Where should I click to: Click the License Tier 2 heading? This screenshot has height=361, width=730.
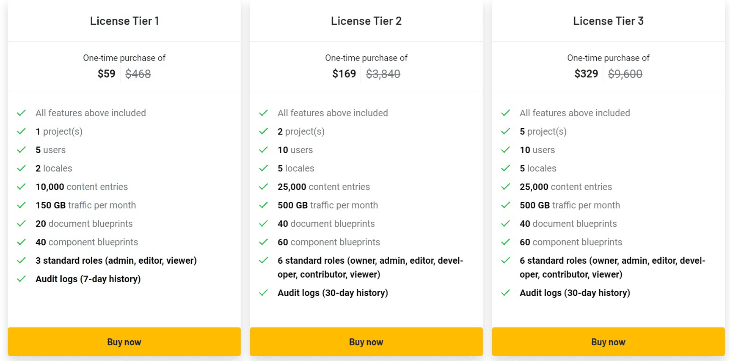point(366,21)
